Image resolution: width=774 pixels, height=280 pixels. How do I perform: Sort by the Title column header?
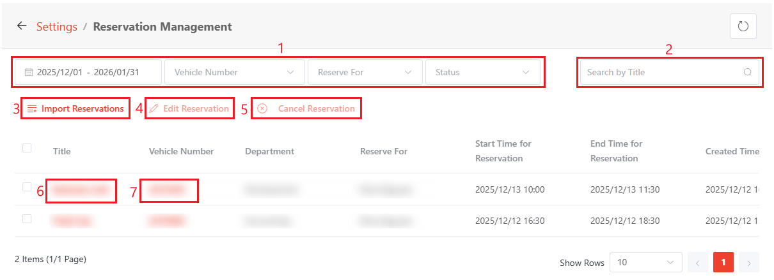[62, 151]
